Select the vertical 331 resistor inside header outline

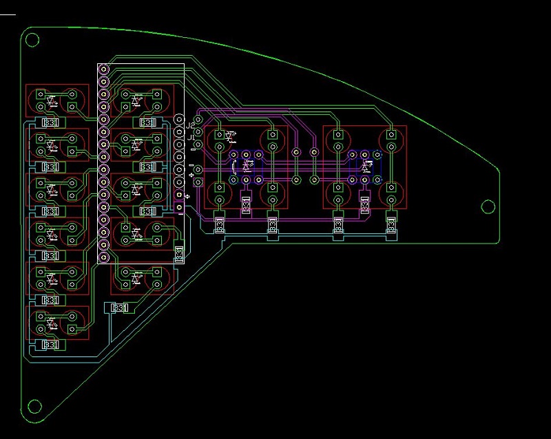[179, 254]
